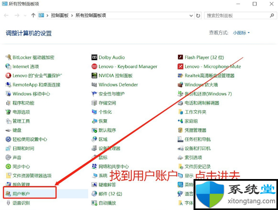Open 设备和打印机 link

point(198,148)
